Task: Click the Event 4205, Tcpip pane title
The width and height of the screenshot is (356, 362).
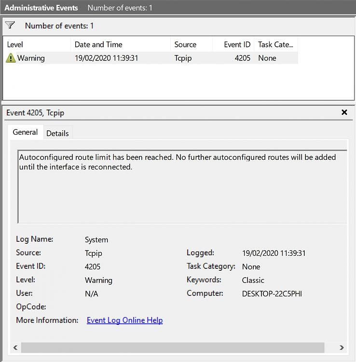Action: (x=35, y=112)
